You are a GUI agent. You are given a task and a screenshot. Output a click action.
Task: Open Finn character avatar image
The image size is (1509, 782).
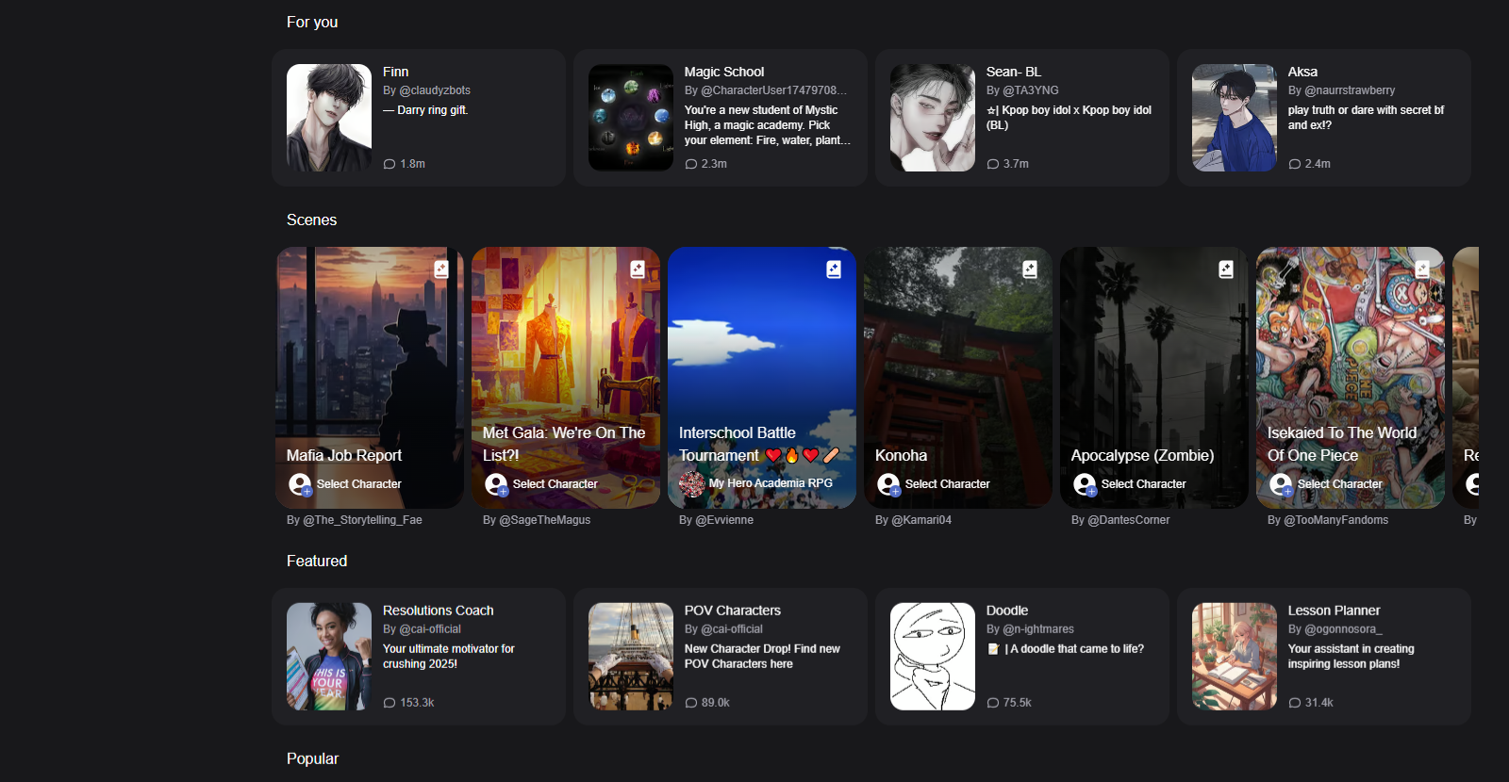point(329,118)
